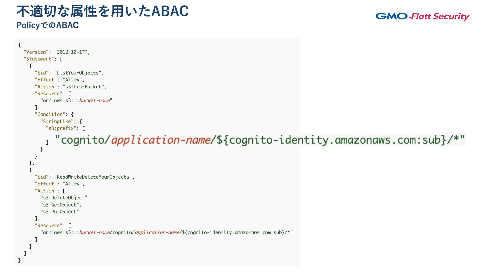Screen dimensions: 486x273
Task: Click the PolicyでのABAC subtitle
Action: tap(48, 25)
